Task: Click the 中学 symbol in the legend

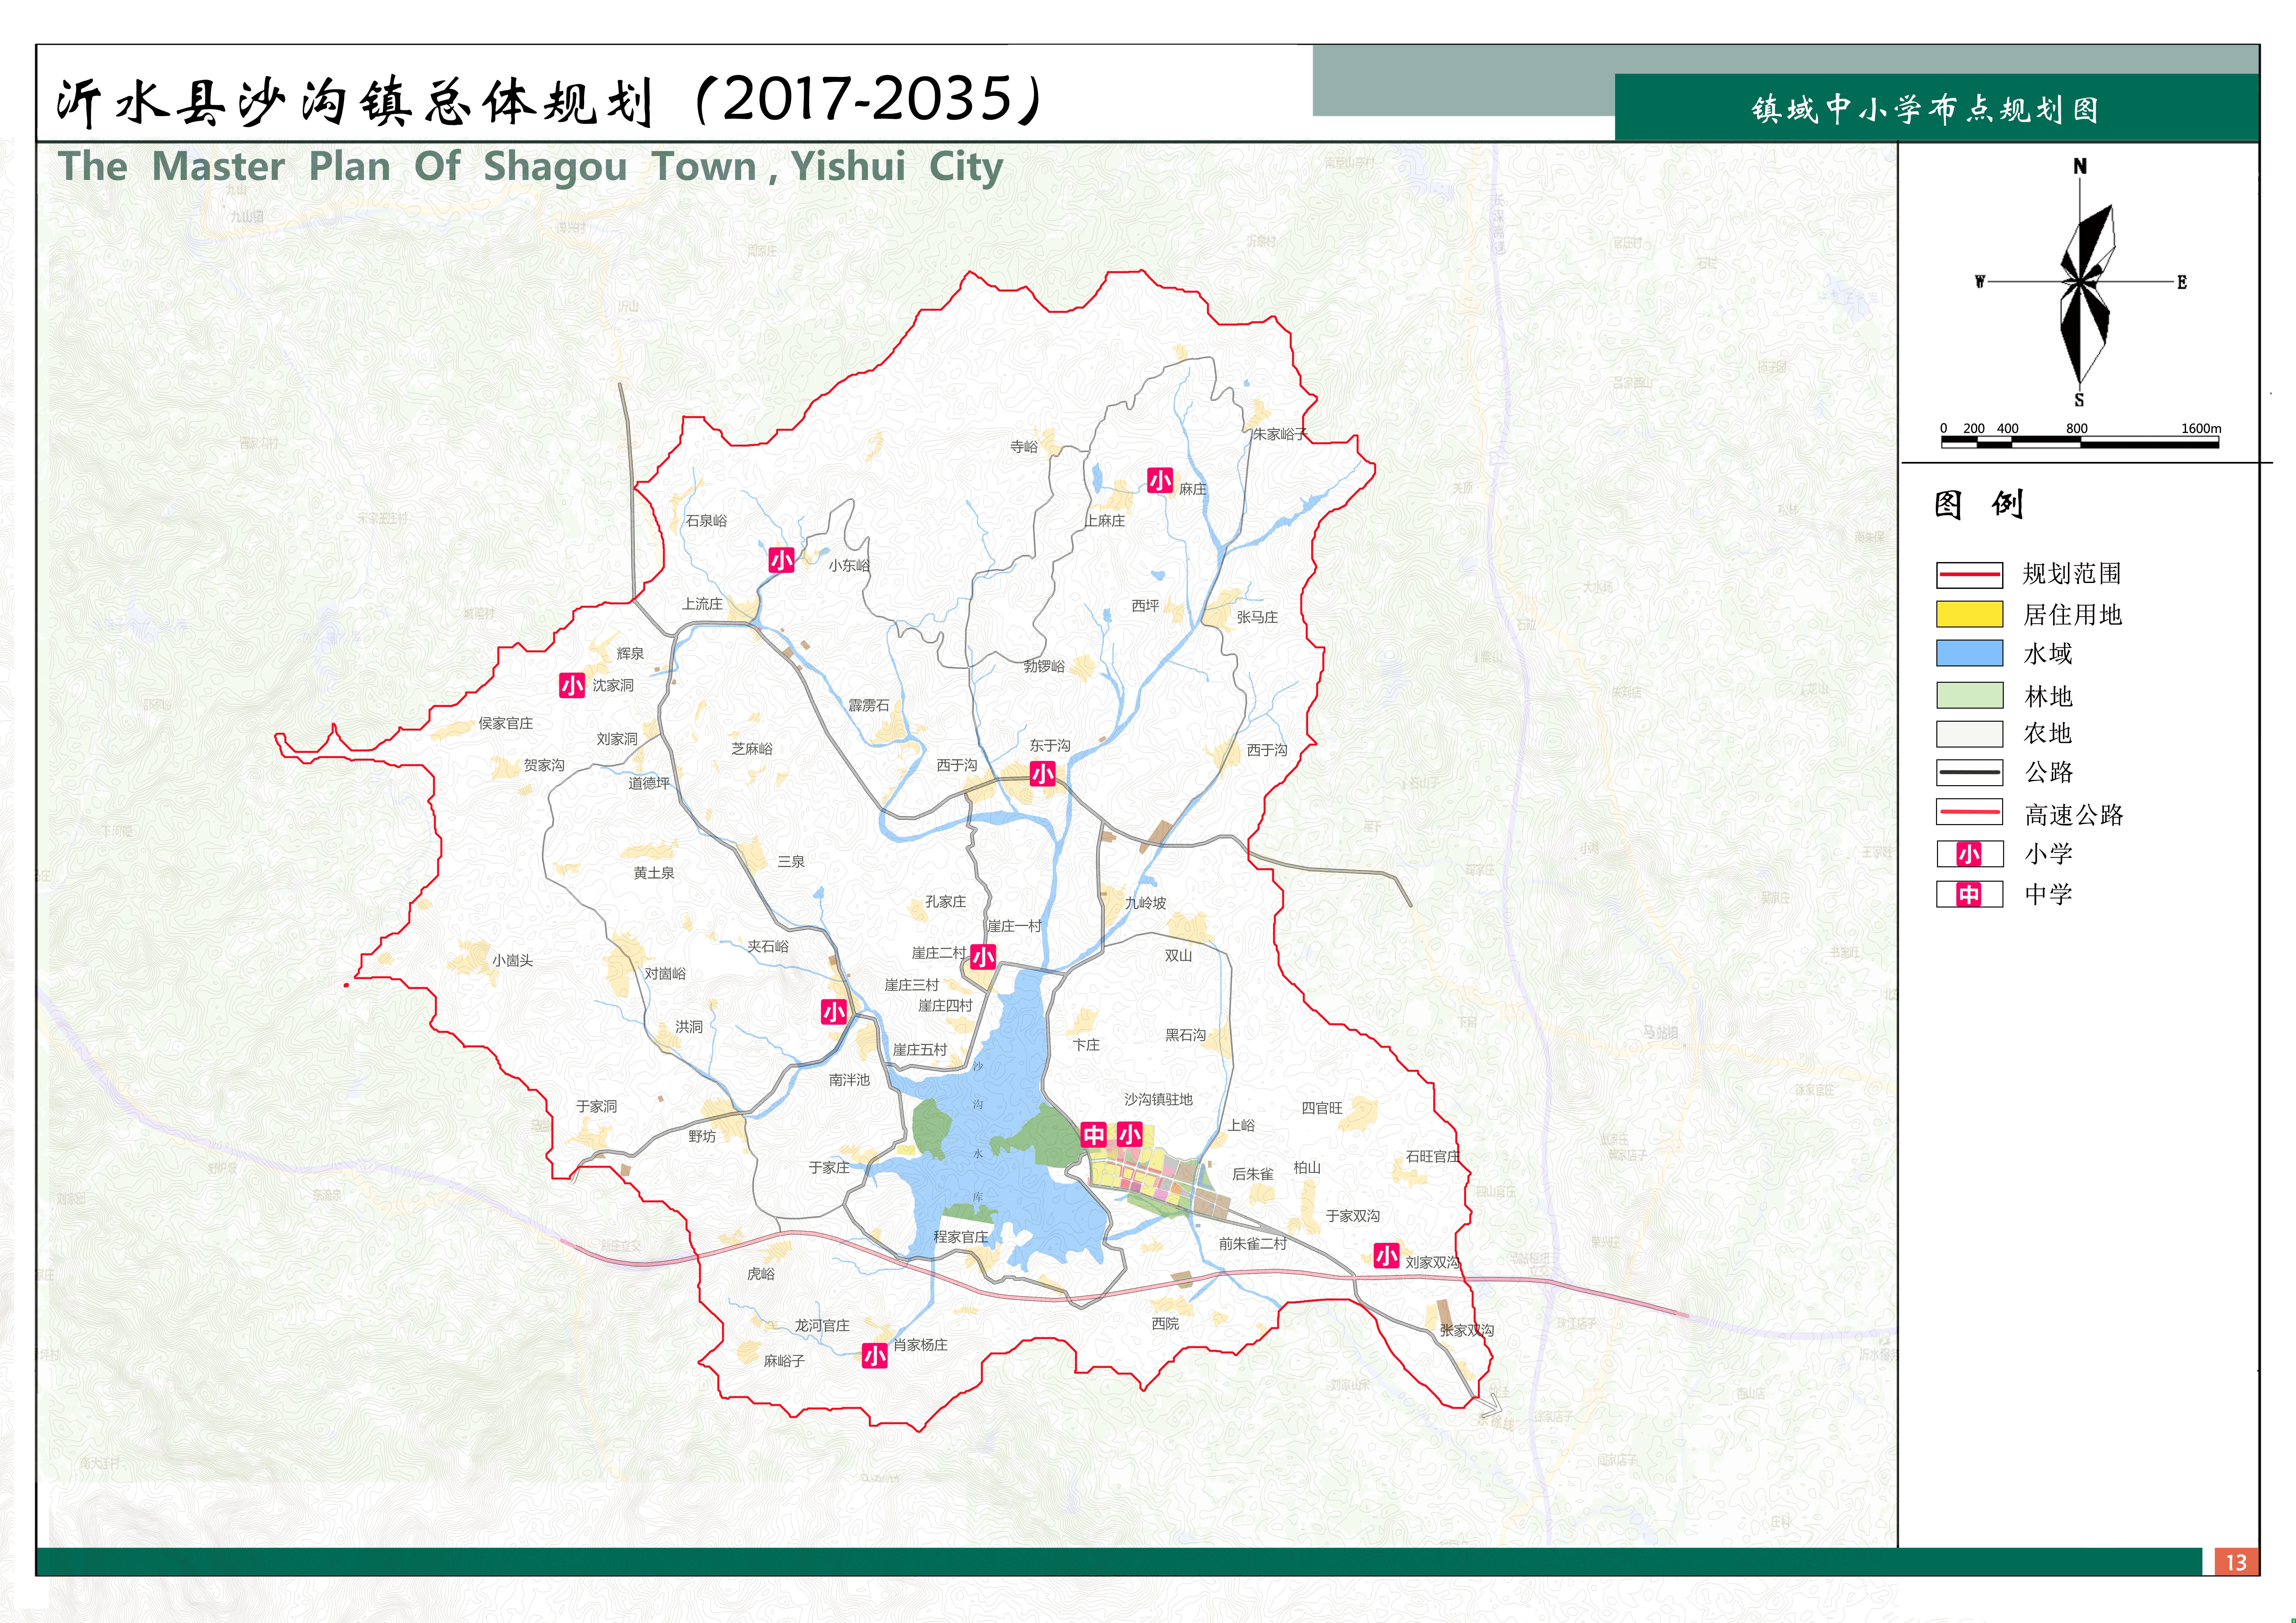Action: coord(1969,894)
